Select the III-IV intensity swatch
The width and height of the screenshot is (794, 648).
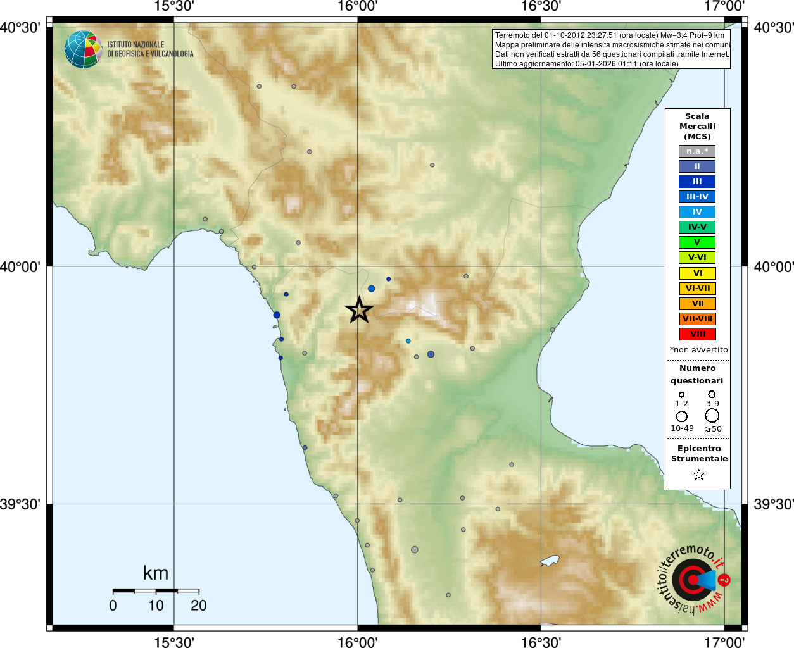[697, 197]
